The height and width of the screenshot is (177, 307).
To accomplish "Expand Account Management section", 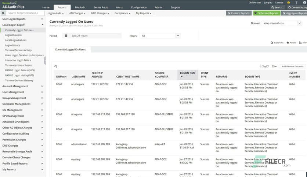I will [23, 86].
